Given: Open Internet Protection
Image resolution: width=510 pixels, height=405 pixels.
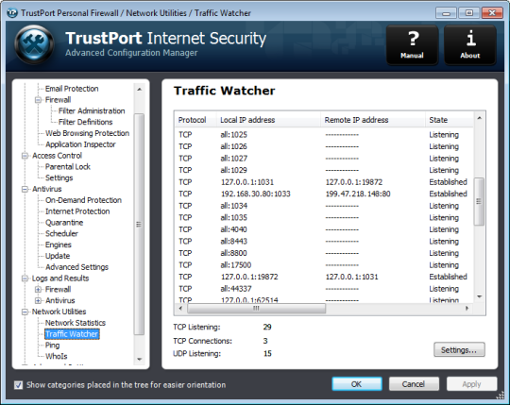Looking at the screenshot, I should (x=77, y=211).
